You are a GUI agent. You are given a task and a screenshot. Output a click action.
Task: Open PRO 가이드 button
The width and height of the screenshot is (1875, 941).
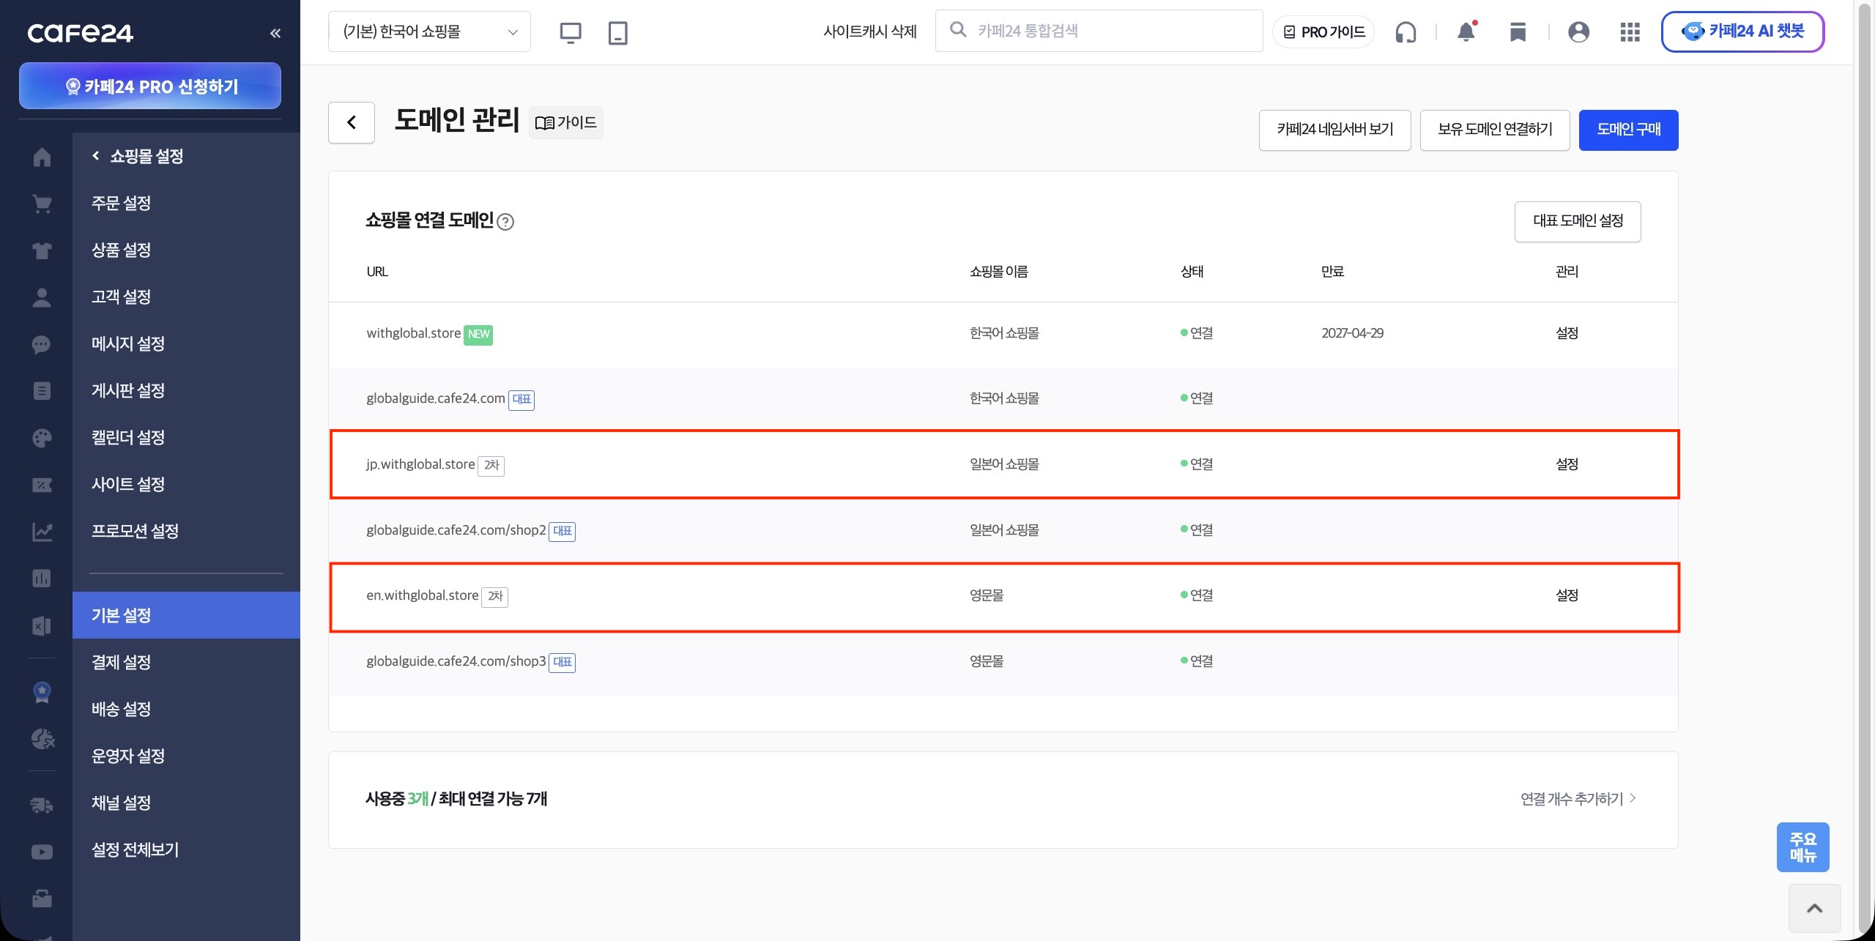[x=1323, y=32]
